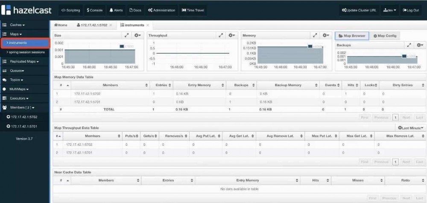Screen dimensions: 427x203
Task: Open the Last Minute time range dropdown
Action: point(410,128)
